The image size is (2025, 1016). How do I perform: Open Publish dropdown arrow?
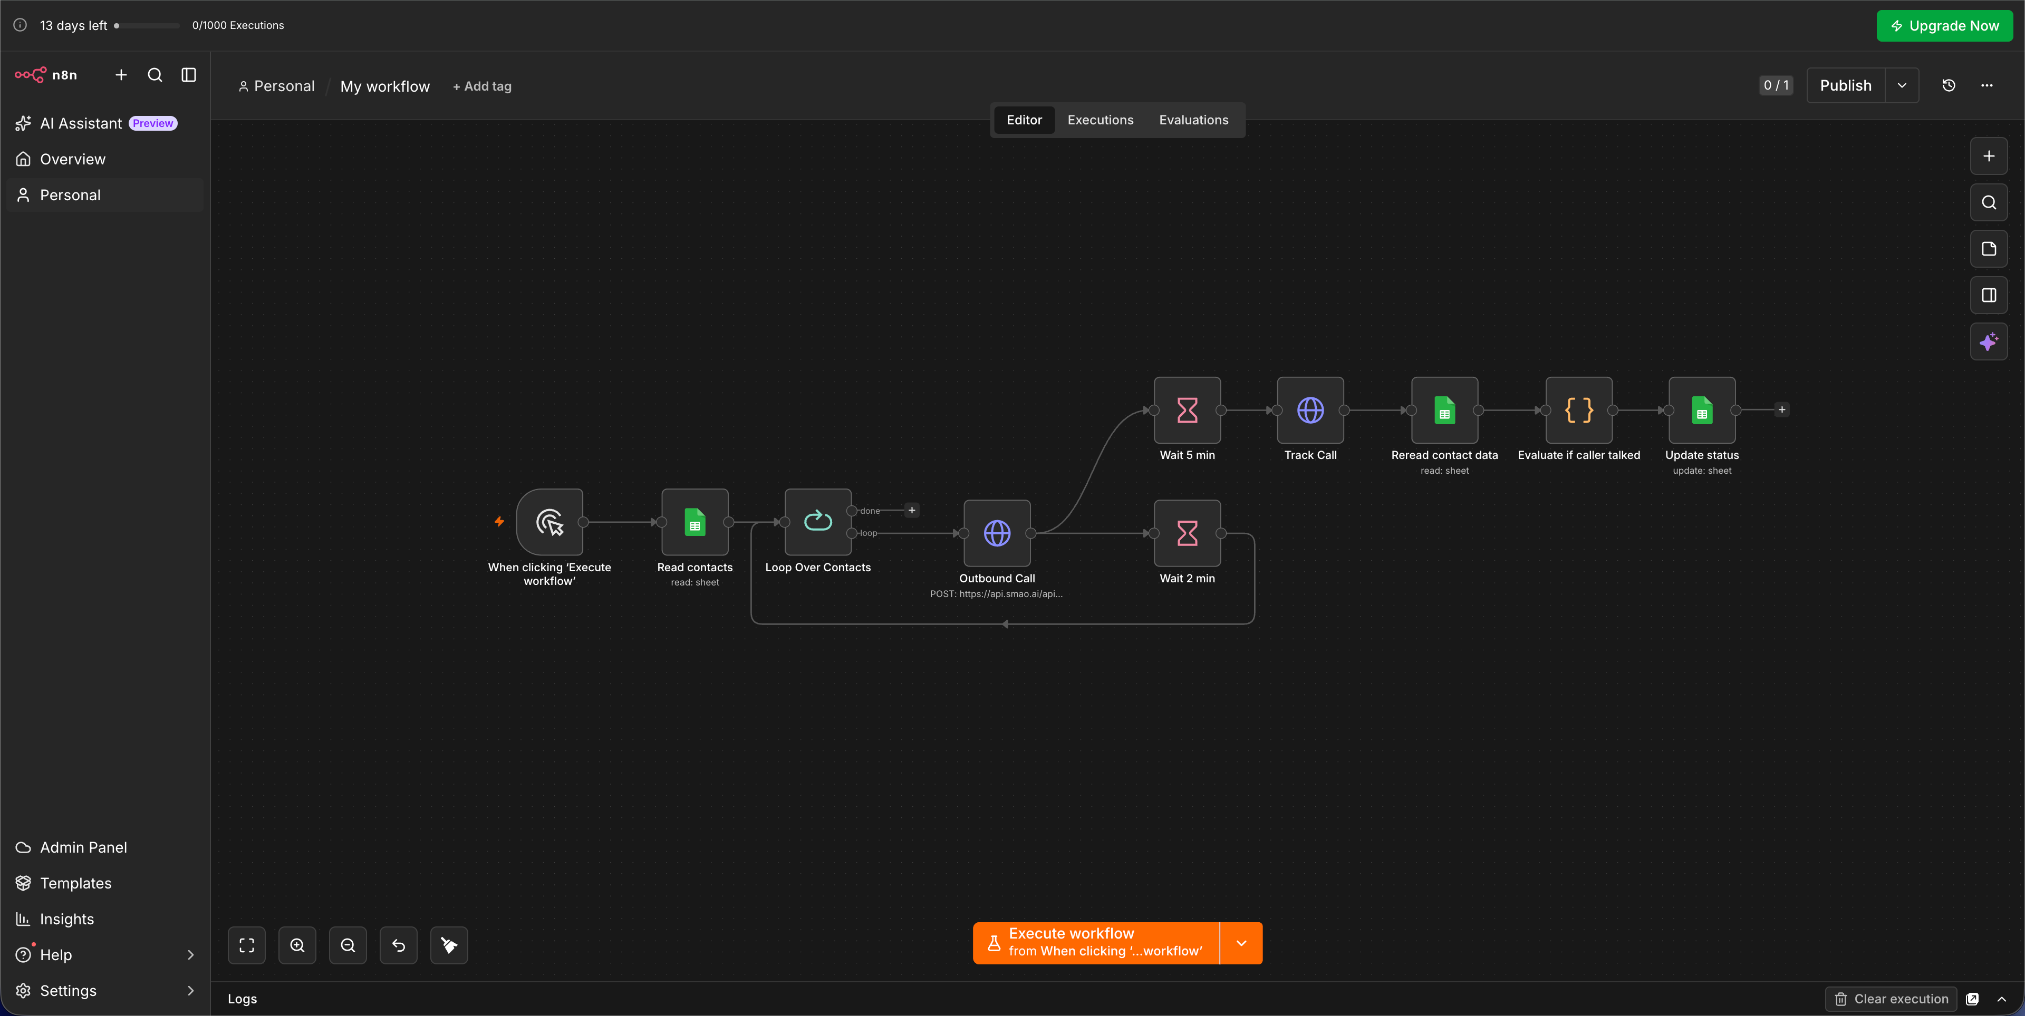coord(1902,86)
